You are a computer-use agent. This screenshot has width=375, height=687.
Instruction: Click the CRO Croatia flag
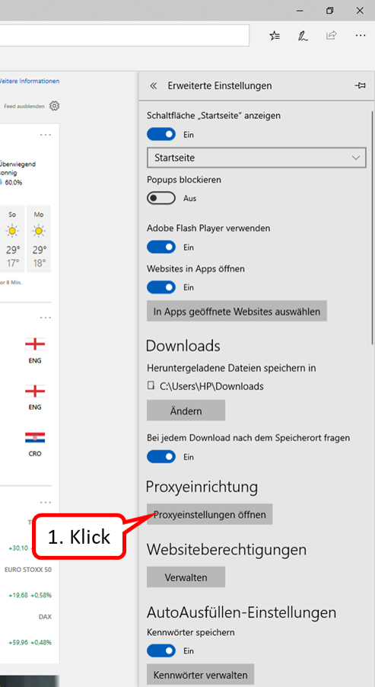pos(35,437)
